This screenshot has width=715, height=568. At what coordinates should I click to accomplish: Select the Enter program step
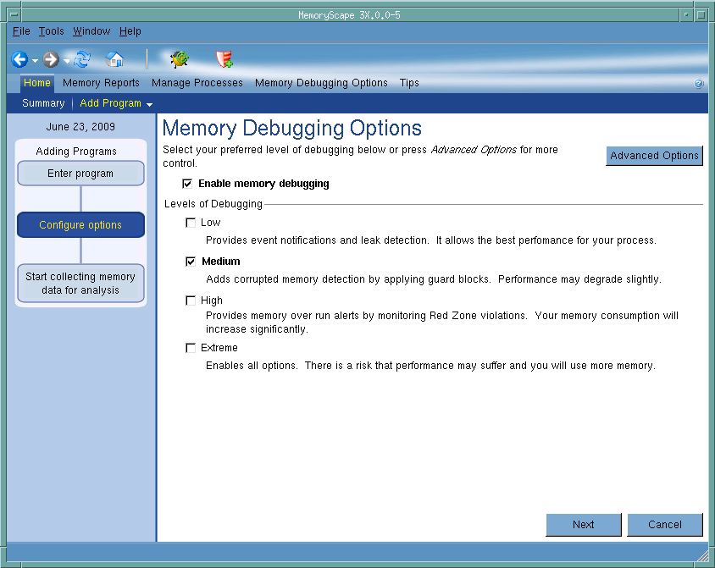tap(80, 174)
